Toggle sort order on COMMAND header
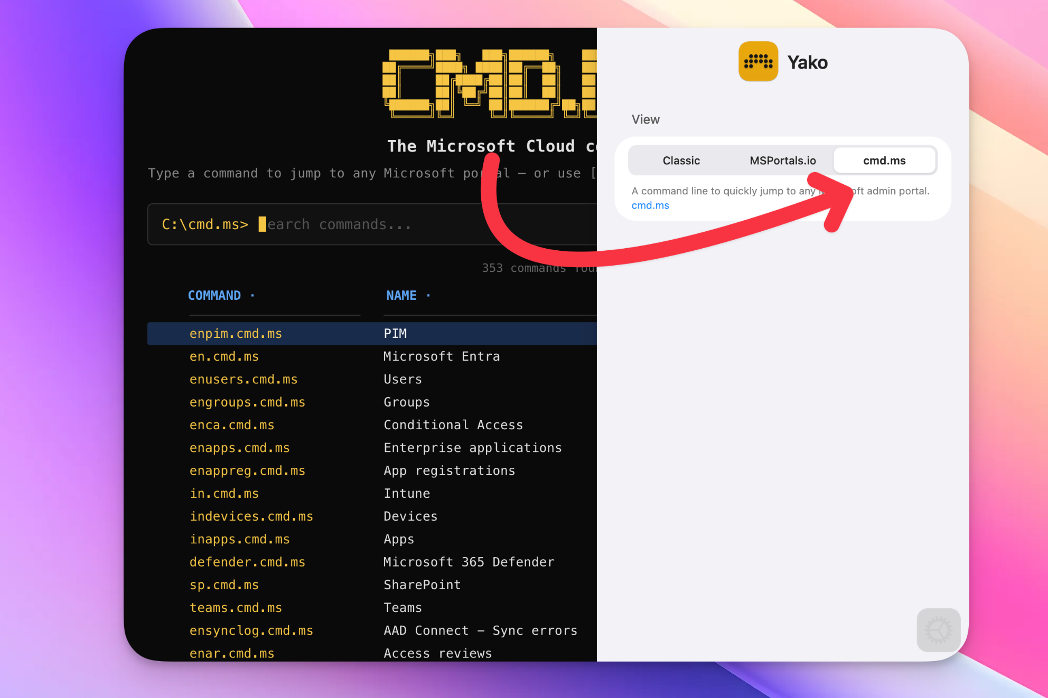Image resolution: width=1048 pixels, height=698 pixels. point(214,295)
